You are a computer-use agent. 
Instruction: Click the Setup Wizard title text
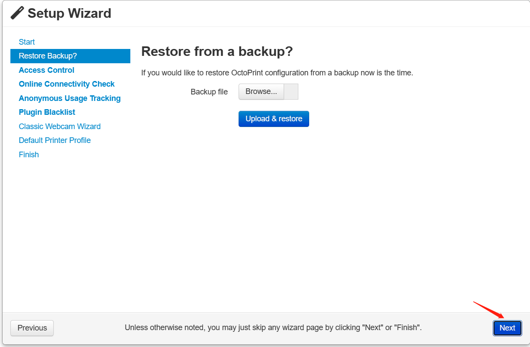(x=69, y=13)
